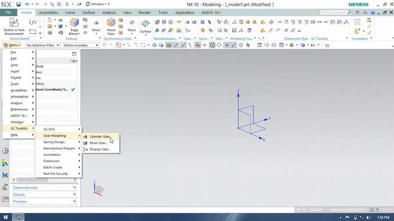Switch to the ANSYS 16.1 ribbon tab
Image resolution: width=394 pixels, height=221 pixels.
[x=211, y=12]
